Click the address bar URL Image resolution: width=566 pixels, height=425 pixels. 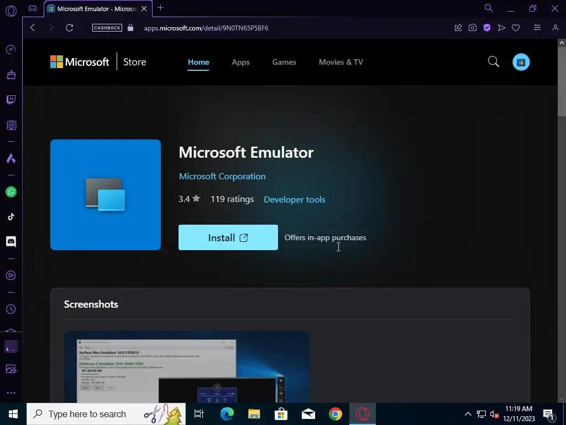click(x=206, y=28)
